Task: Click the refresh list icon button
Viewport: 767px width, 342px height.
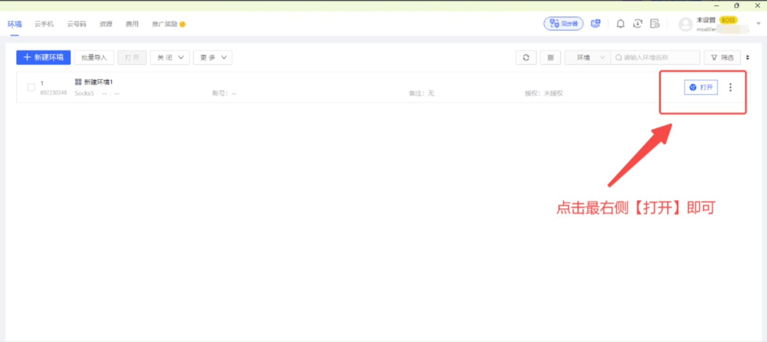Action: tap(526, 57)
